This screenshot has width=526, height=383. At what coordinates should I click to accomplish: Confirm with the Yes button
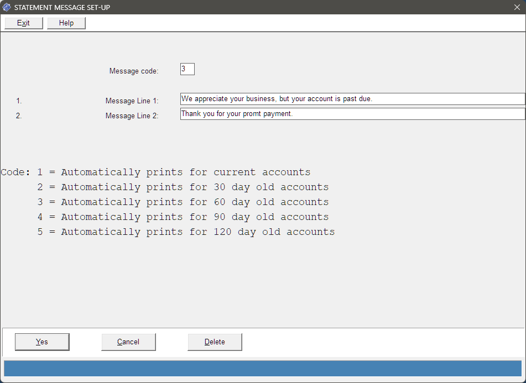[x=42, y=342]
